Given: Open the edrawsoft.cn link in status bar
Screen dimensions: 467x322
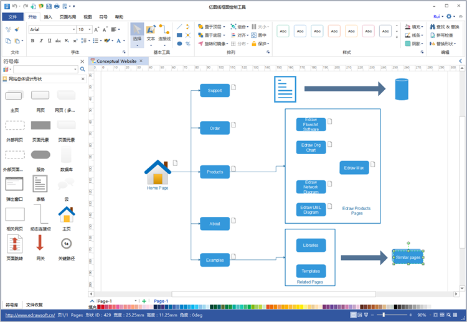Looking at the screenshot, I should (30, 315).
